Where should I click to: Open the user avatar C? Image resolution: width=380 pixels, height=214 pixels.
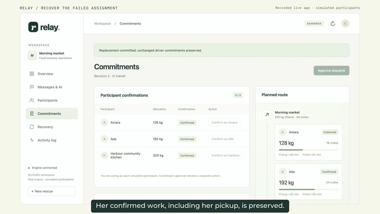click(x=345, y=24)
